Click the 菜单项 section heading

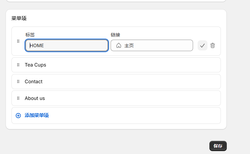(19, 18)
